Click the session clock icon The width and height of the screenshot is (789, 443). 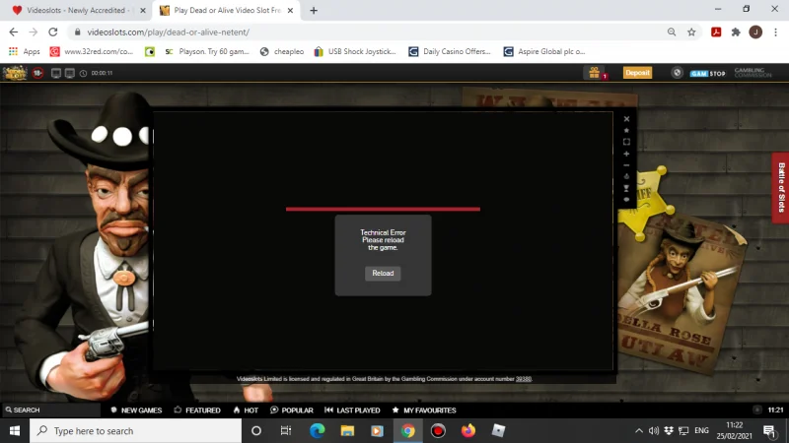83,73
